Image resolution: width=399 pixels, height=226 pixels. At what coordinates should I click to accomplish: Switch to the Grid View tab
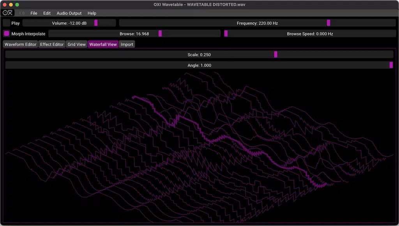[77, 44]
